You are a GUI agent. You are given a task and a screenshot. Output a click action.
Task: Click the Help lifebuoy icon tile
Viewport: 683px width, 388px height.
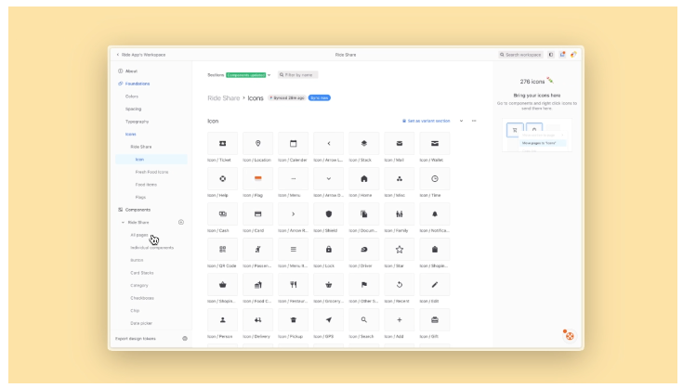click(x=223, y=179)
